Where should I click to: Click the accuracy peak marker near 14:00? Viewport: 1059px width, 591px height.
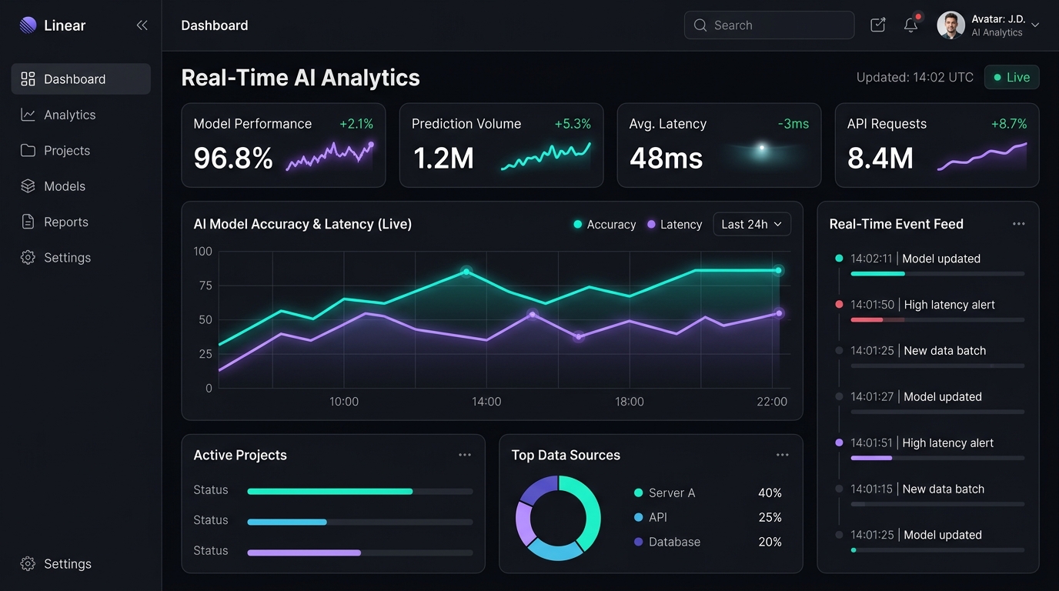click(x=466, y=272)
